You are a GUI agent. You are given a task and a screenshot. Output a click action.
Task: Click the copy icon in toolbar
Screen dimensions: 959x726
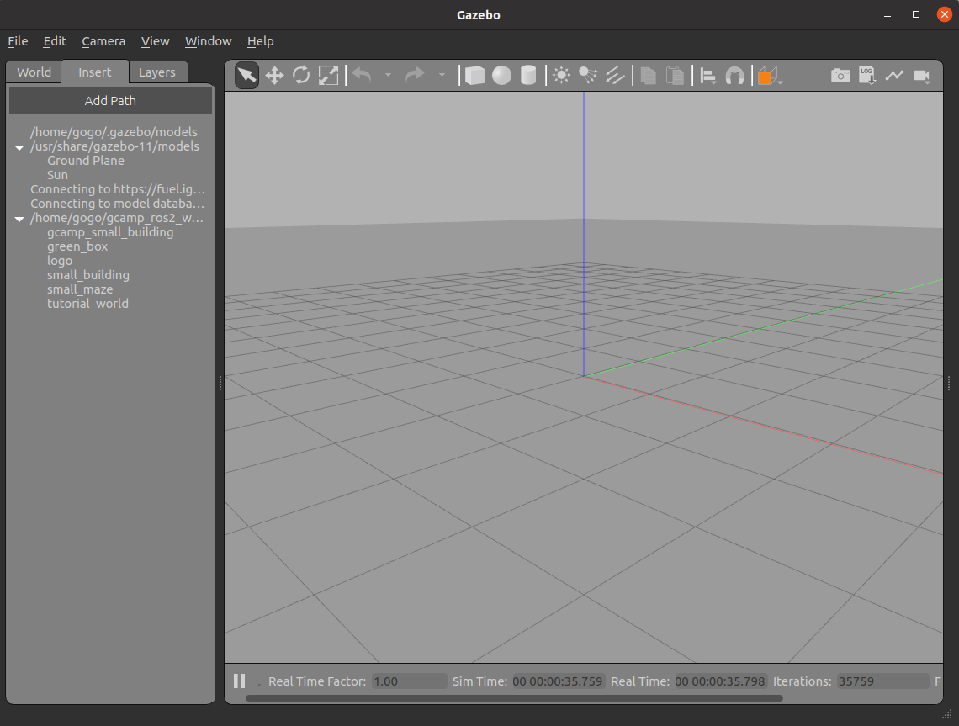pos(648,75)
